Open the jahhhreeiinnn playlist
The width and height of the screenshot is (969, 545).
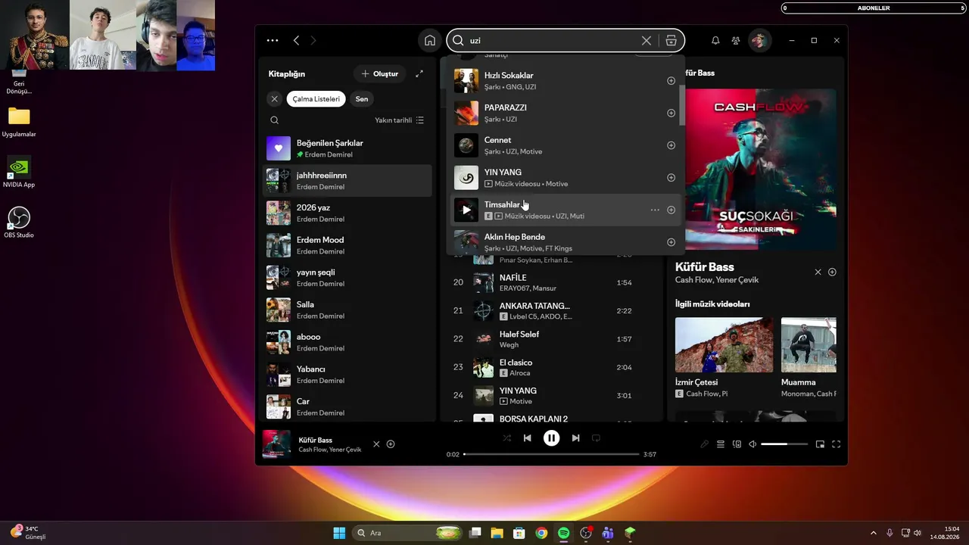(x=347, y=181)
